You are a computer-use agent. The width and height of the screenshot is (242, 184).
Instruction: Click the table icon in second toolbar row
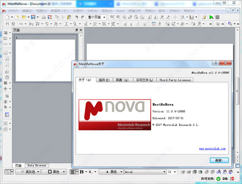(154, 24)
